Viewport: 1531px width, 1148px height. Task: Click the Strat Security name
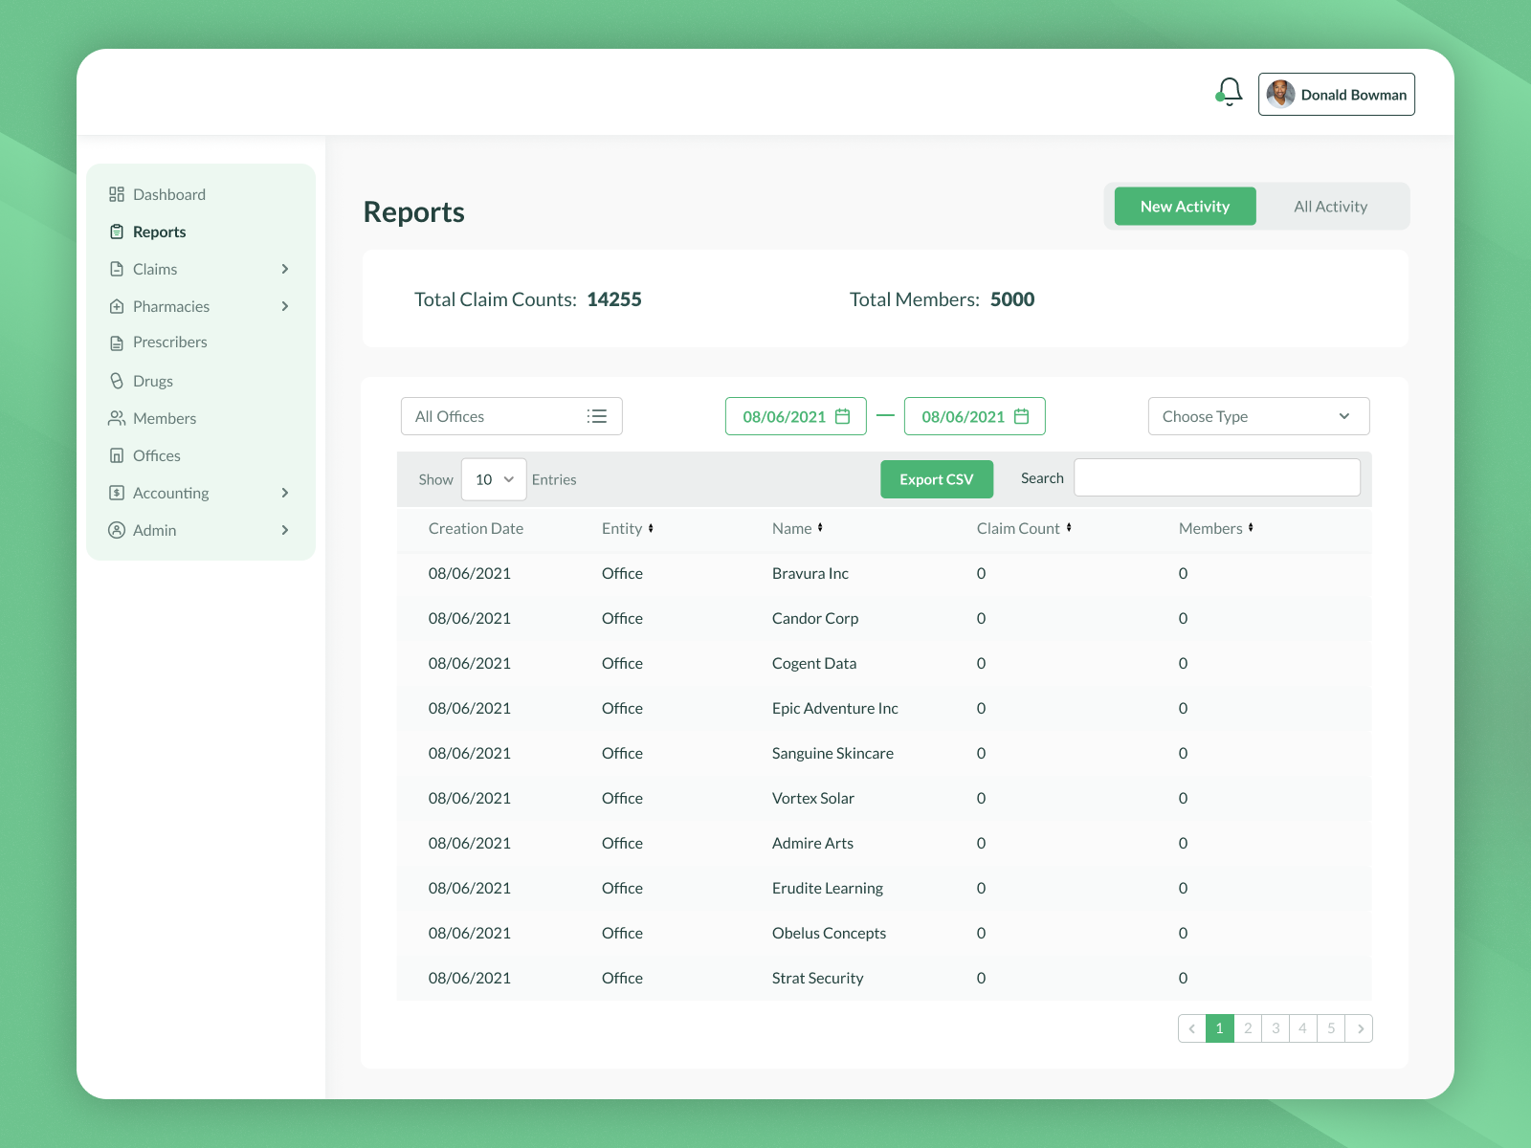[818, 978]
